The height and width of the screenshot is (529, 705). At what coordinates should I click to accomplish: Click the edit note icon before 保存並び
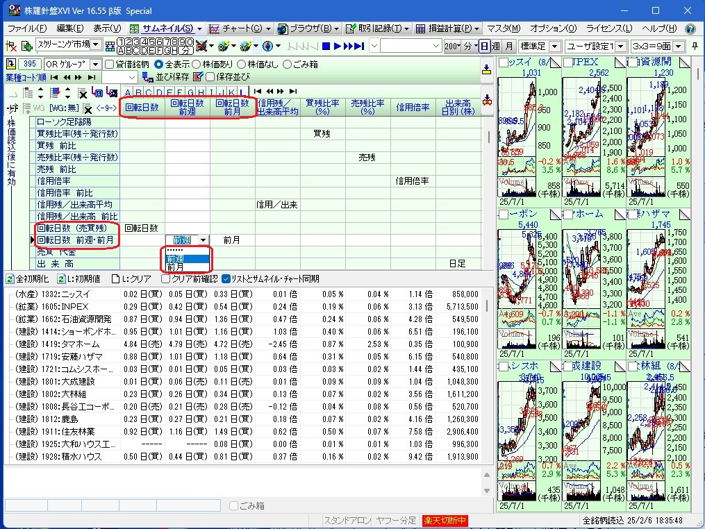pos(198,77)
